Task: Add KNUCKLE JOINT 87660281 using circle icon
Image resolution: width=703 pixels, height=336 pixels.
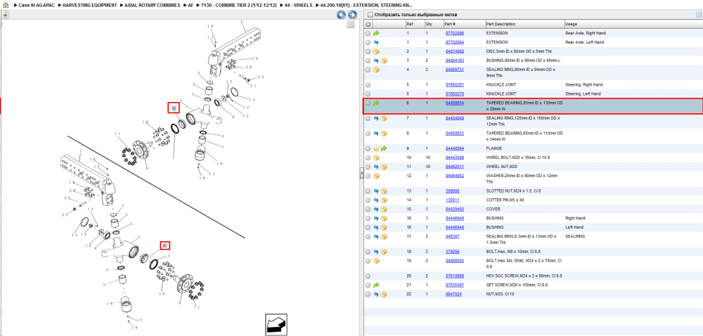Action: 368,84
